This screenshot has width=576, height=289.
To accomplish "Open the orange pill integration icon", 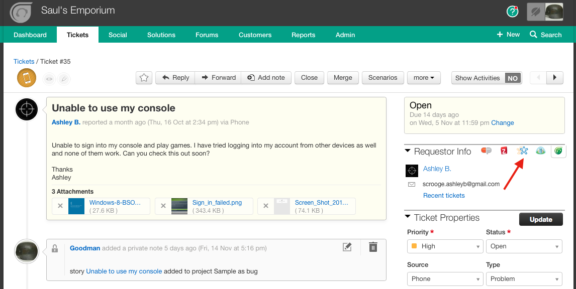I will click(x=487, y=151).
